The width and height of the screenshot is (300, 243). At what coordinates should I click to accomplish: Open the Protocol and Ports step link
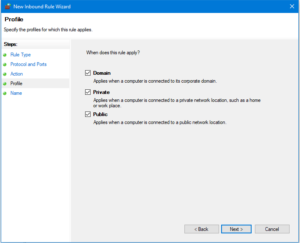[28, 64]
